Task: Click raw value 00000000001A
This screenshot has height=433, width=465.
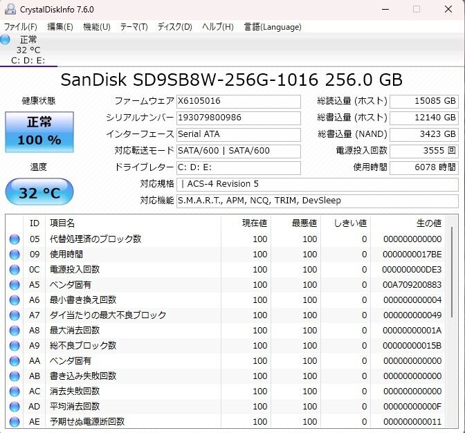Action: (x=412, y=331)
